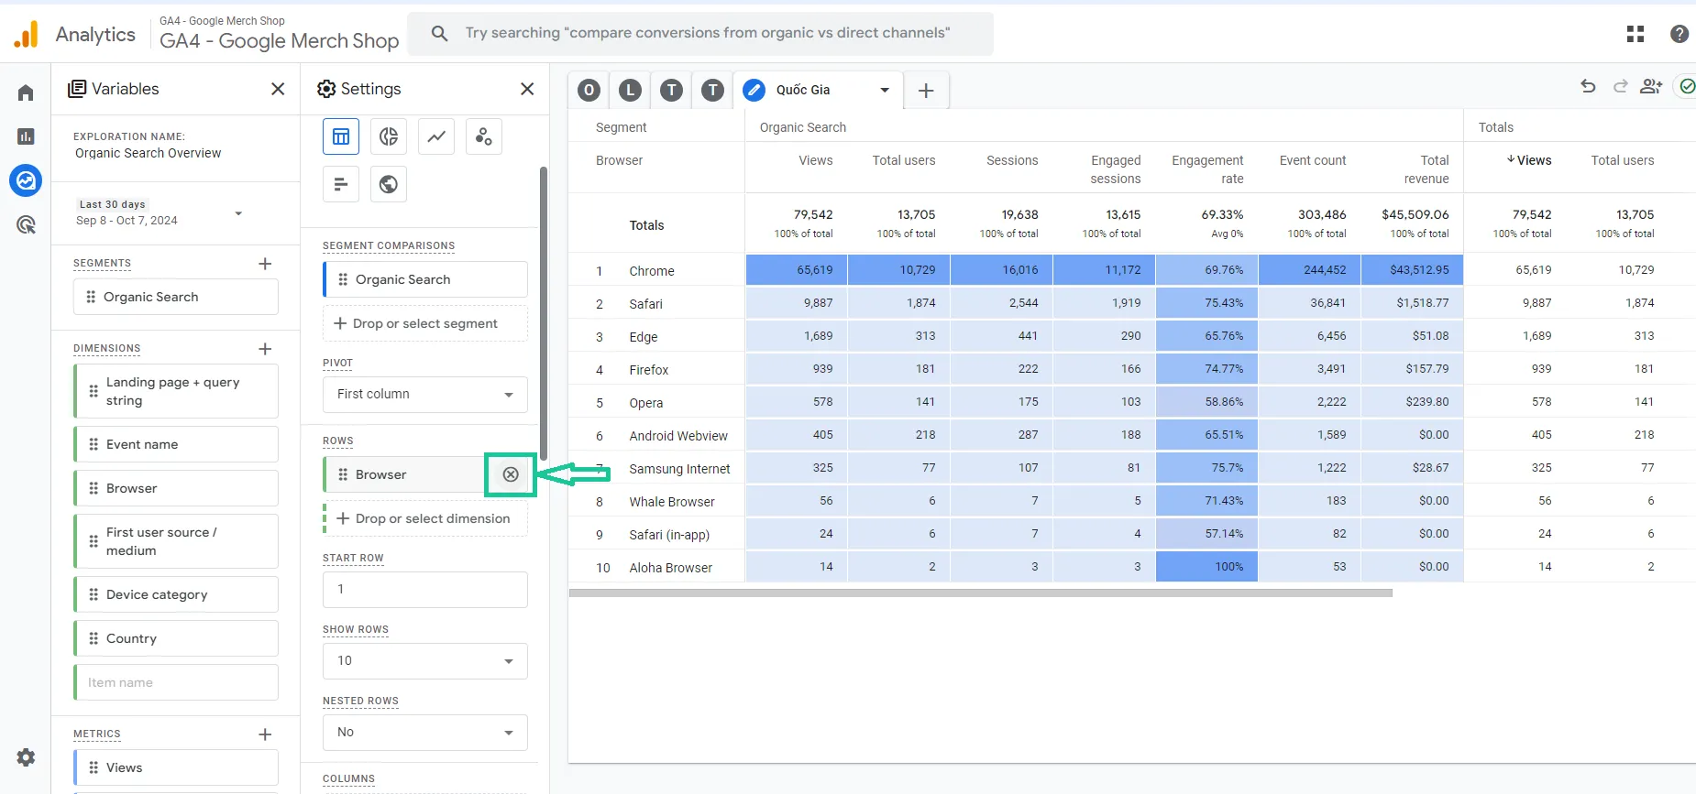
Task: Click the Start Row input field
Action: pyautogui.click(x=425, y=590)
